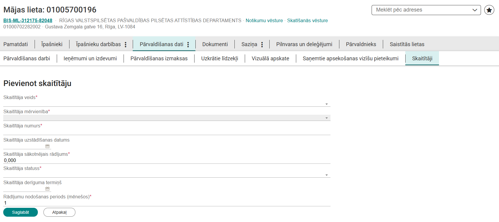499x222 pixels.
Task: Open Īpašnieku darbības three-dot menu
Action: (x=126, y=44)
